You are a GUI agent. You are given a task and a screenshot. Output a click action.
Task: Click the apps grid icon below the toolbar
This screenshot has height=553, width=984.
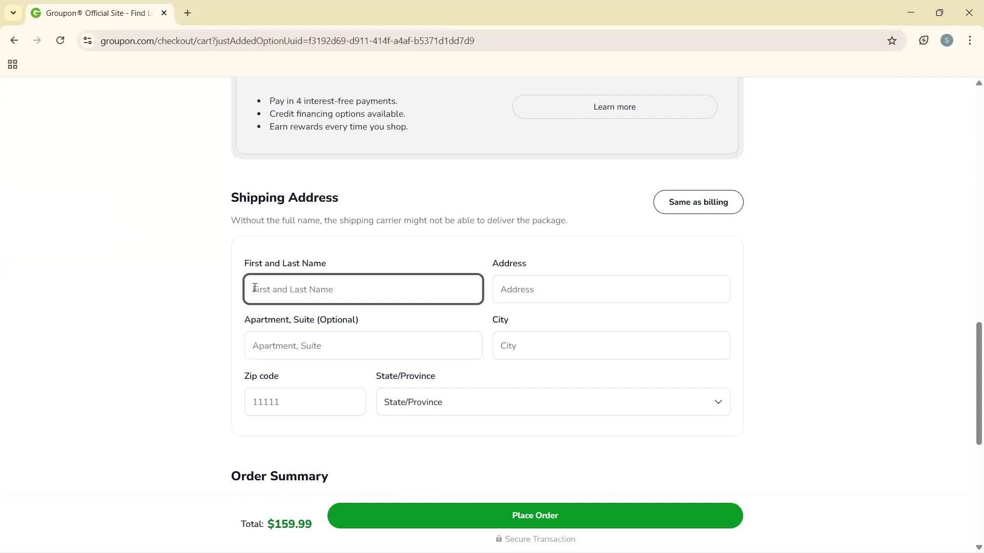(x=12, y=64)
